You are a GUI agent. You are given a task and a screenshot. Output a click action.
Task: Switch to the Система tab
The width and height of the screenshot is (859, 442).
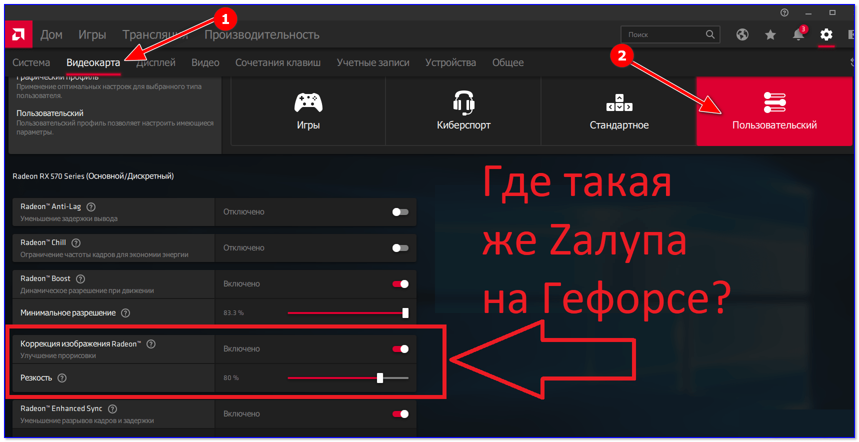(31, 62)
